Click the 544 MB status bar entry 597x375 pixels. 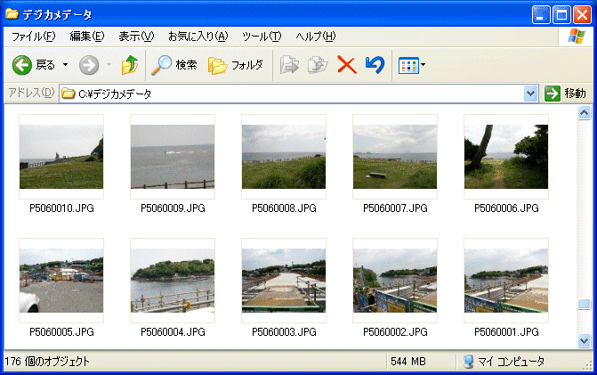(408, 362)
